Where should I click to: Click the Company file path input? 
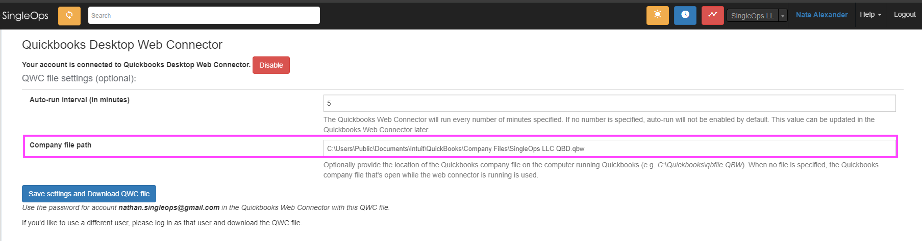tap(609, 148)
